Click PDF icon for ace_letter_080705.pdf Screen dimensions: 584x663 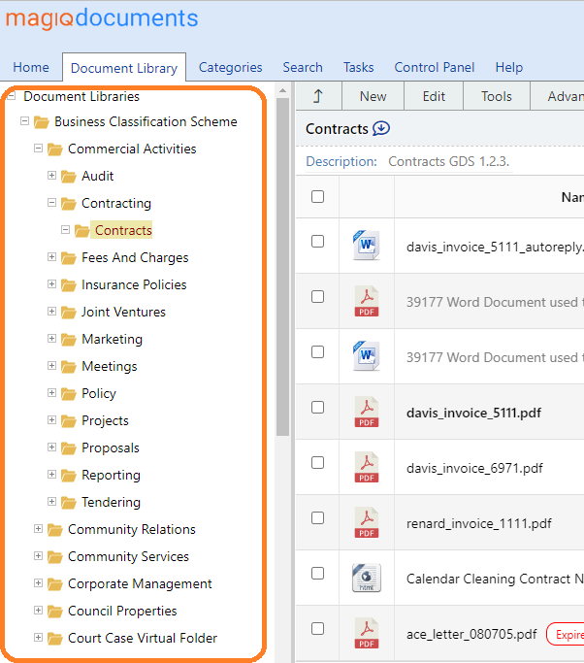pos(366,634)
